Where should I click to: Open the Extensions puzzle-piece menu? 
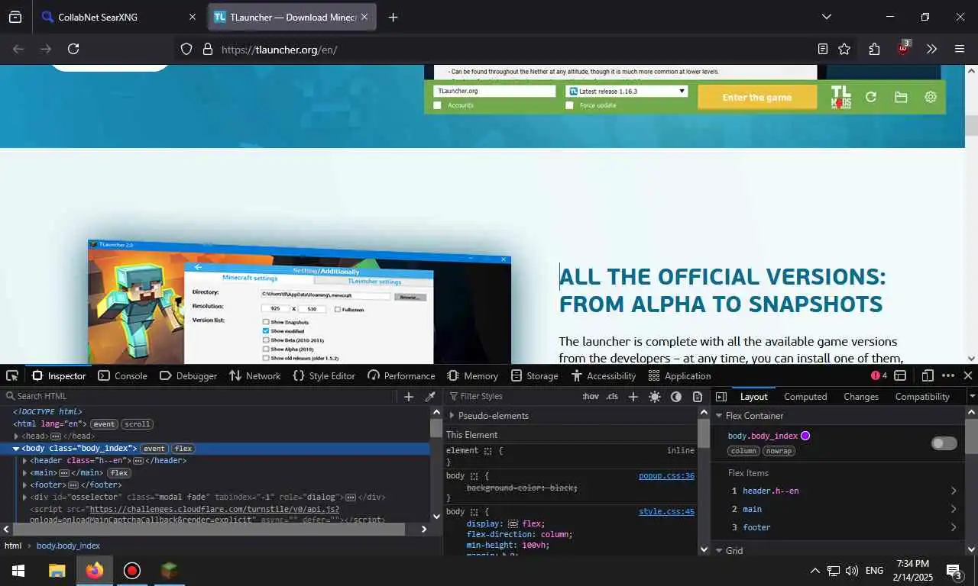point(874,49)
